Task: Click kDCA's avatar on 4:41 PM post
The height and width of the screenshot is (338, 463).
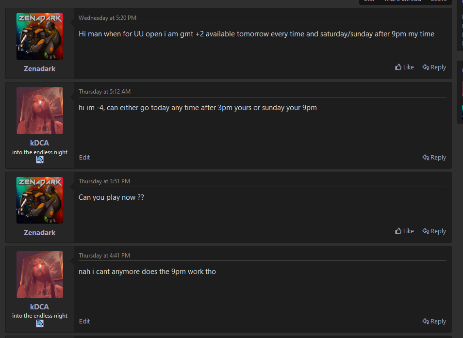Action: pos(40,274)
